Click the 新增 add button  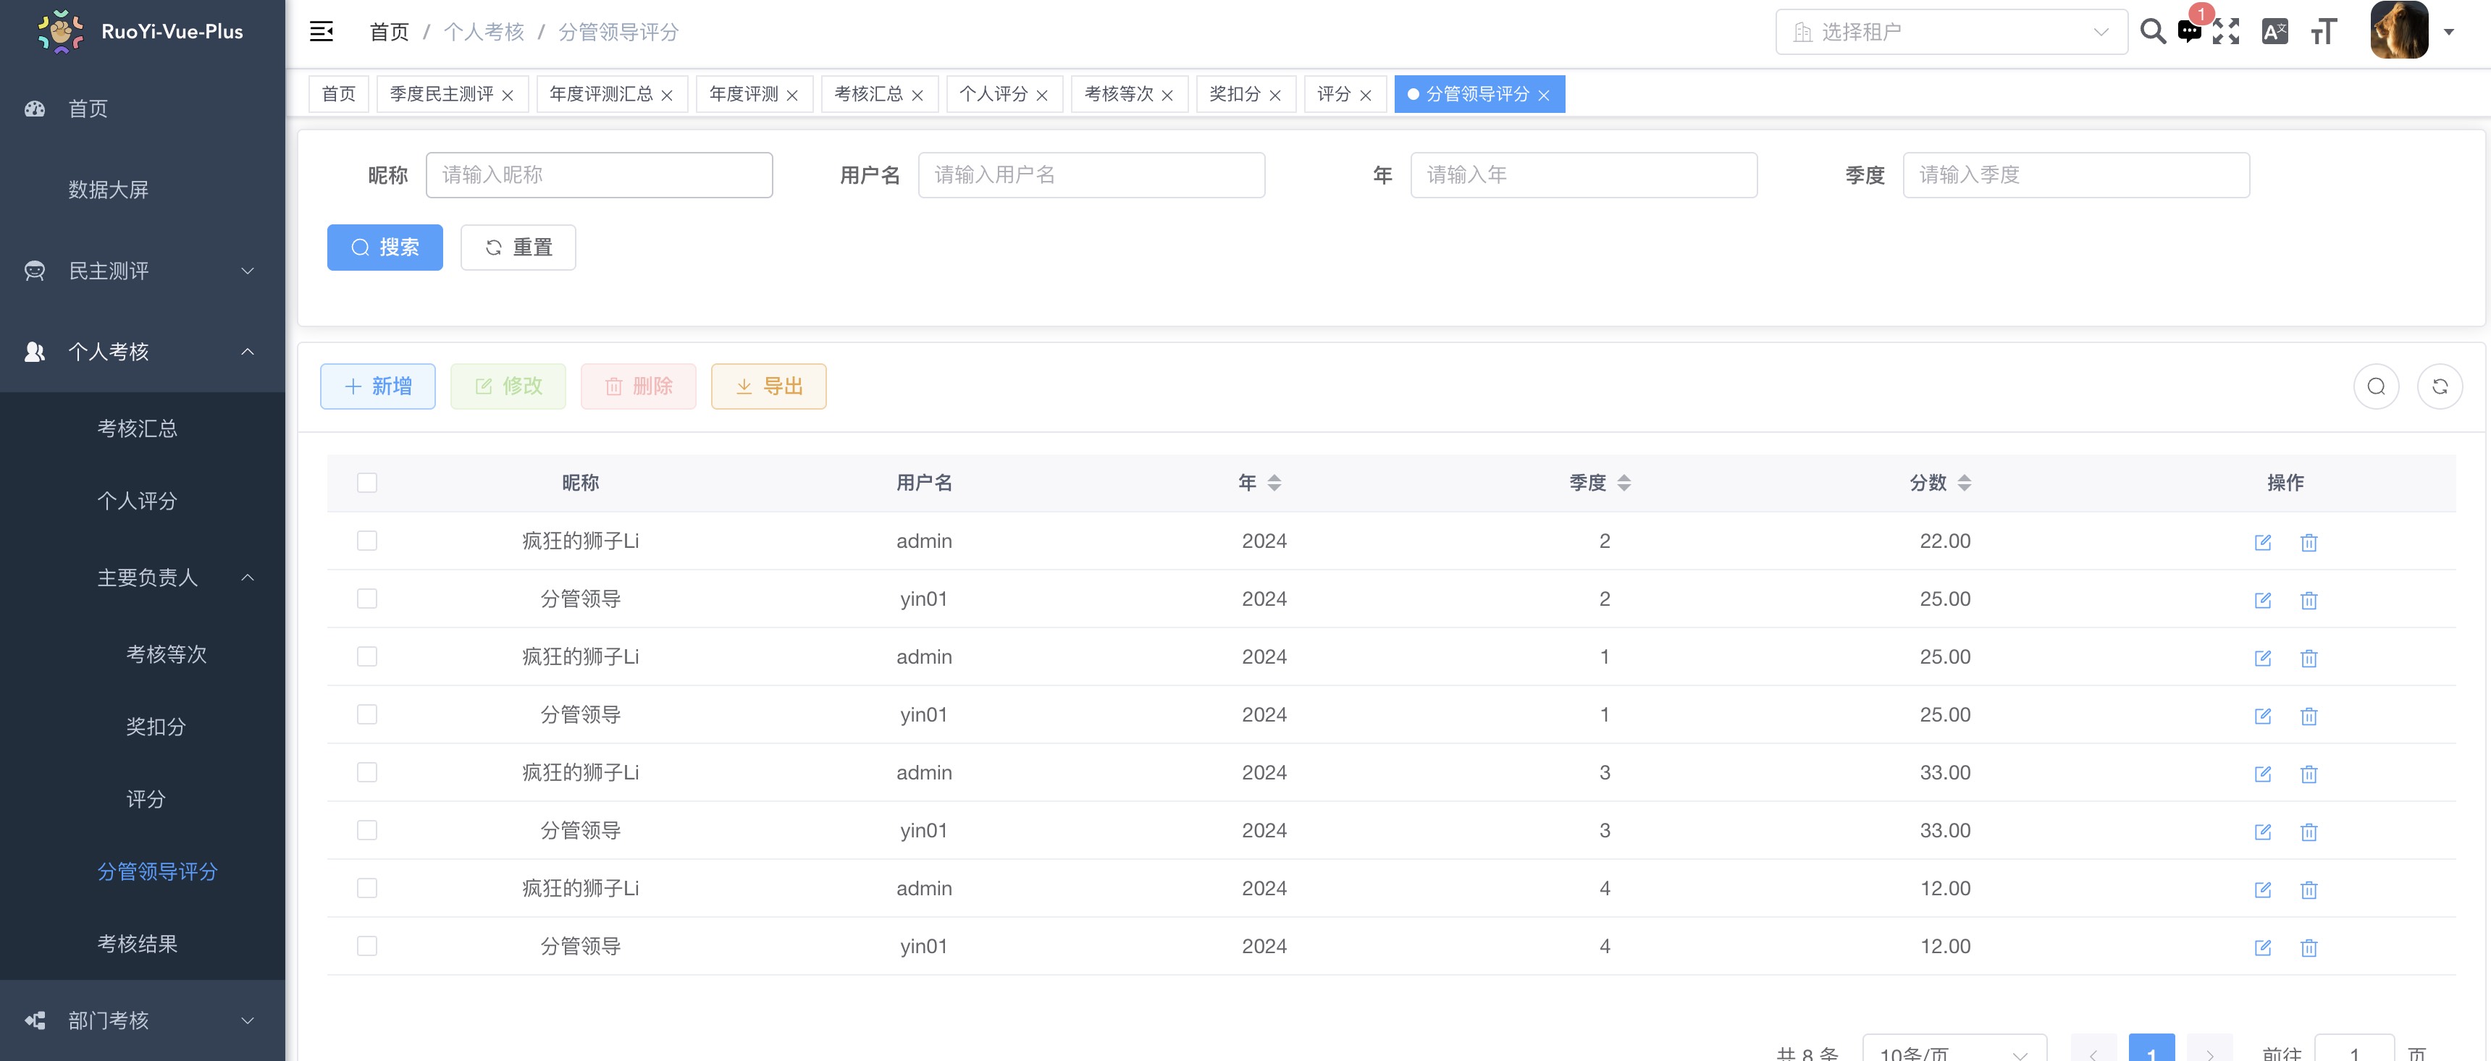pyautogui.click(x=378, y=386)
